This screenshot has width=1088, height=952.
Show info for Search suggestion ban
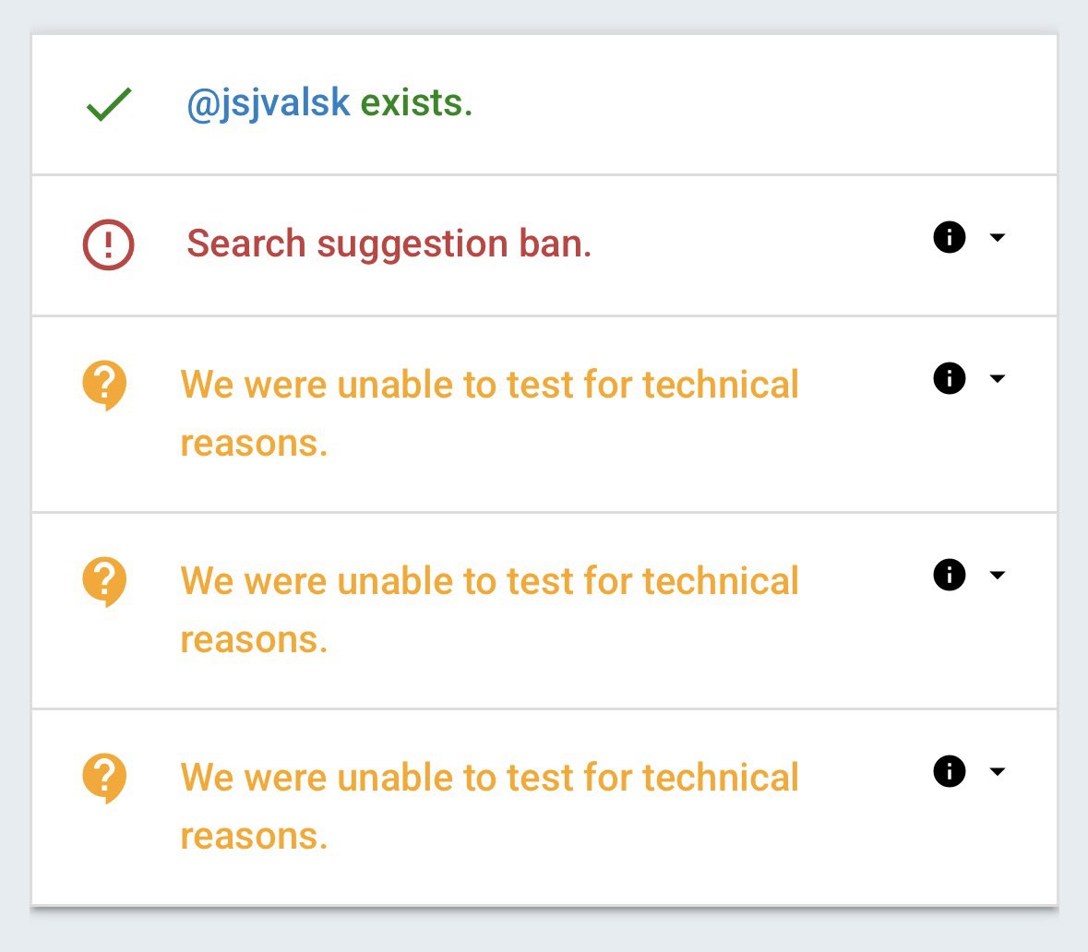point(950,237)
